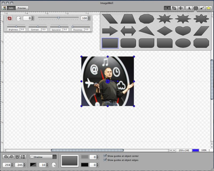Uncheck Show guides at object edges

pyautogui.click(x=105, y=160)
